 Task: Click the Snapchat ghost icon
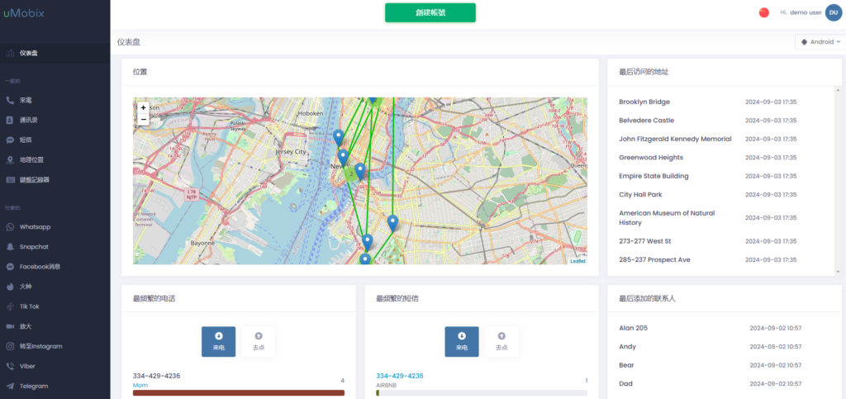[10, 246]
